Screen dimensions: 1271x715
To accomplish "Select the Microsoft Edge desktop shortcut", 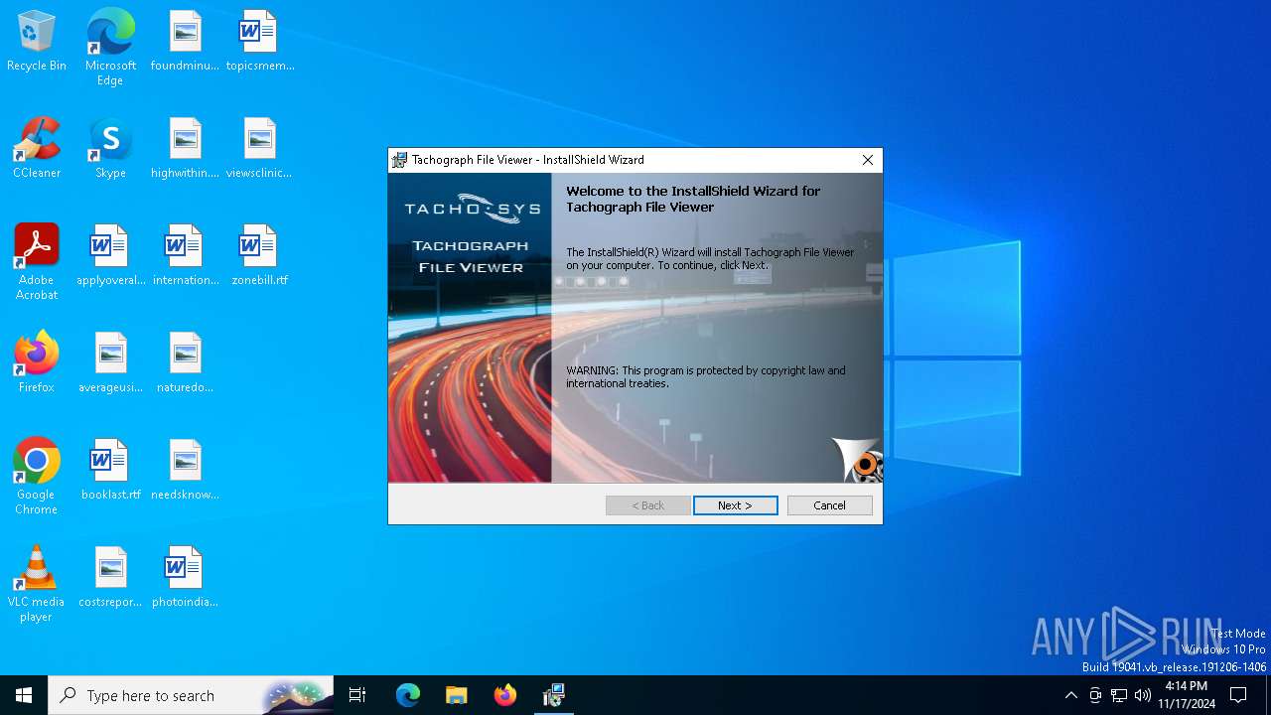I will [x=110, y=48].
